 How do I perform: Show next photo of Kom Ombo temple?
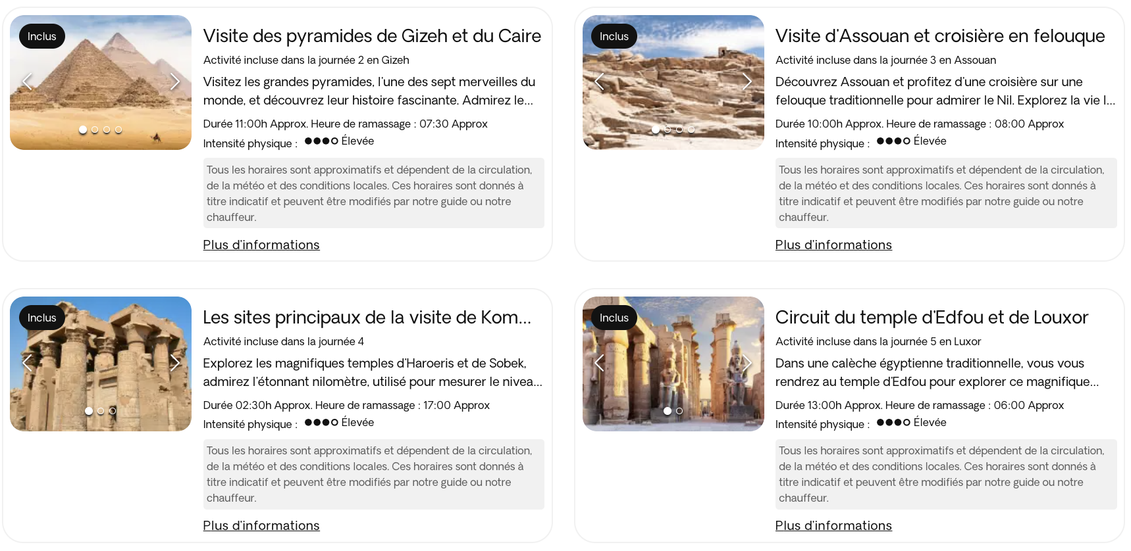(174, 363)
